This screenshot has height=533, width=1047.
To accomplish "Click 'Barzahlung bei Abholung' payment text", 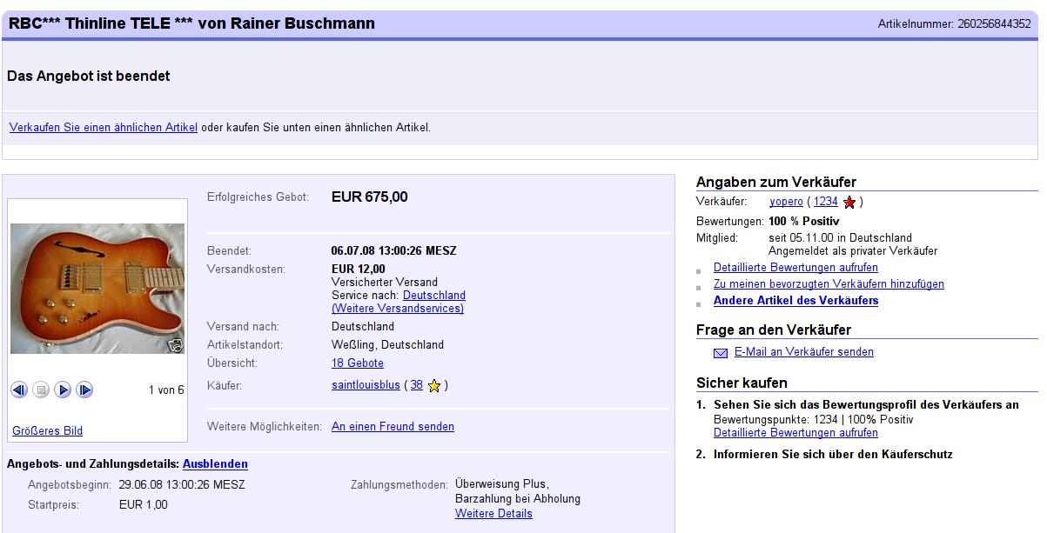I will [518, 499].
